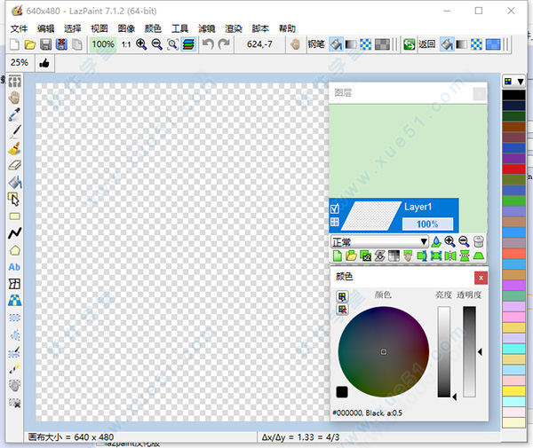The image size is (533, 448).
Task: Open the 编辑 menu
Action: (x=46, y=28)
